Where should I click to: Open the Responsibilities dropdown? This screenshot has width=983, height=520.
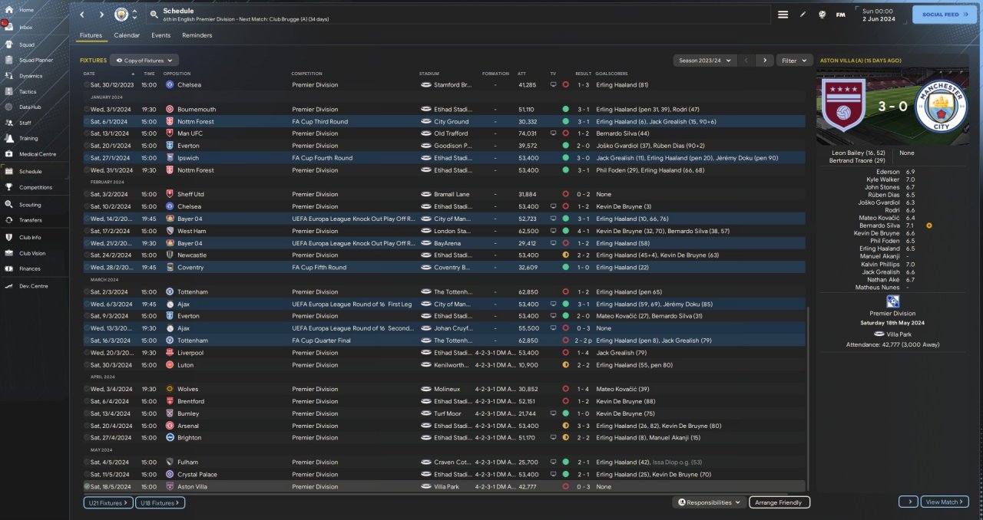tap(710, 502)
